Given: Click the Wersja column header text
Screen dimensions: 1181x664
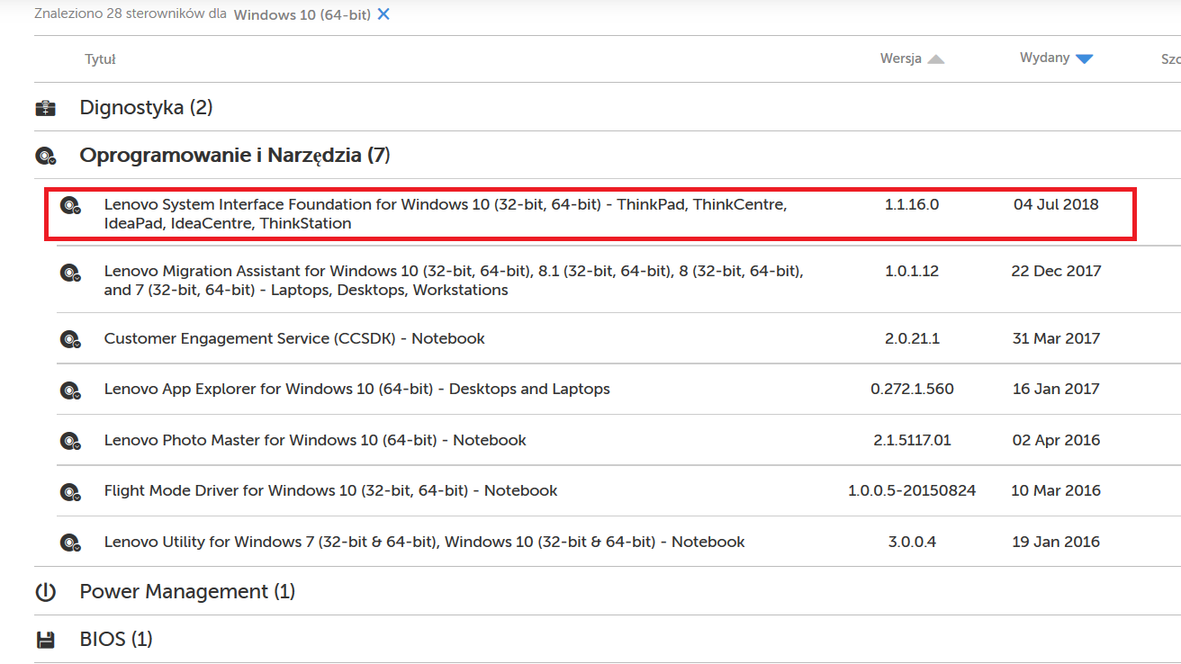Looking at the screenshot, I should [x=900, y=58].
